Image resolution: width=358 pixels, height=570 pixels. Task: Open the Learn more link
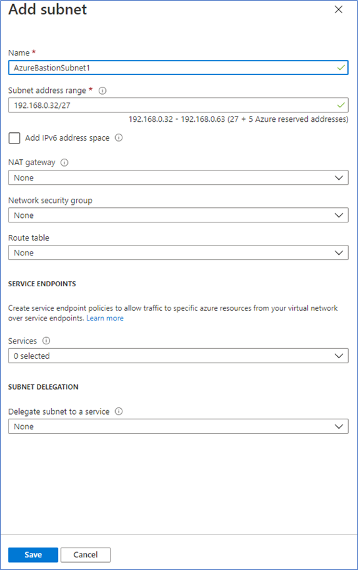(x=105, y=318)
